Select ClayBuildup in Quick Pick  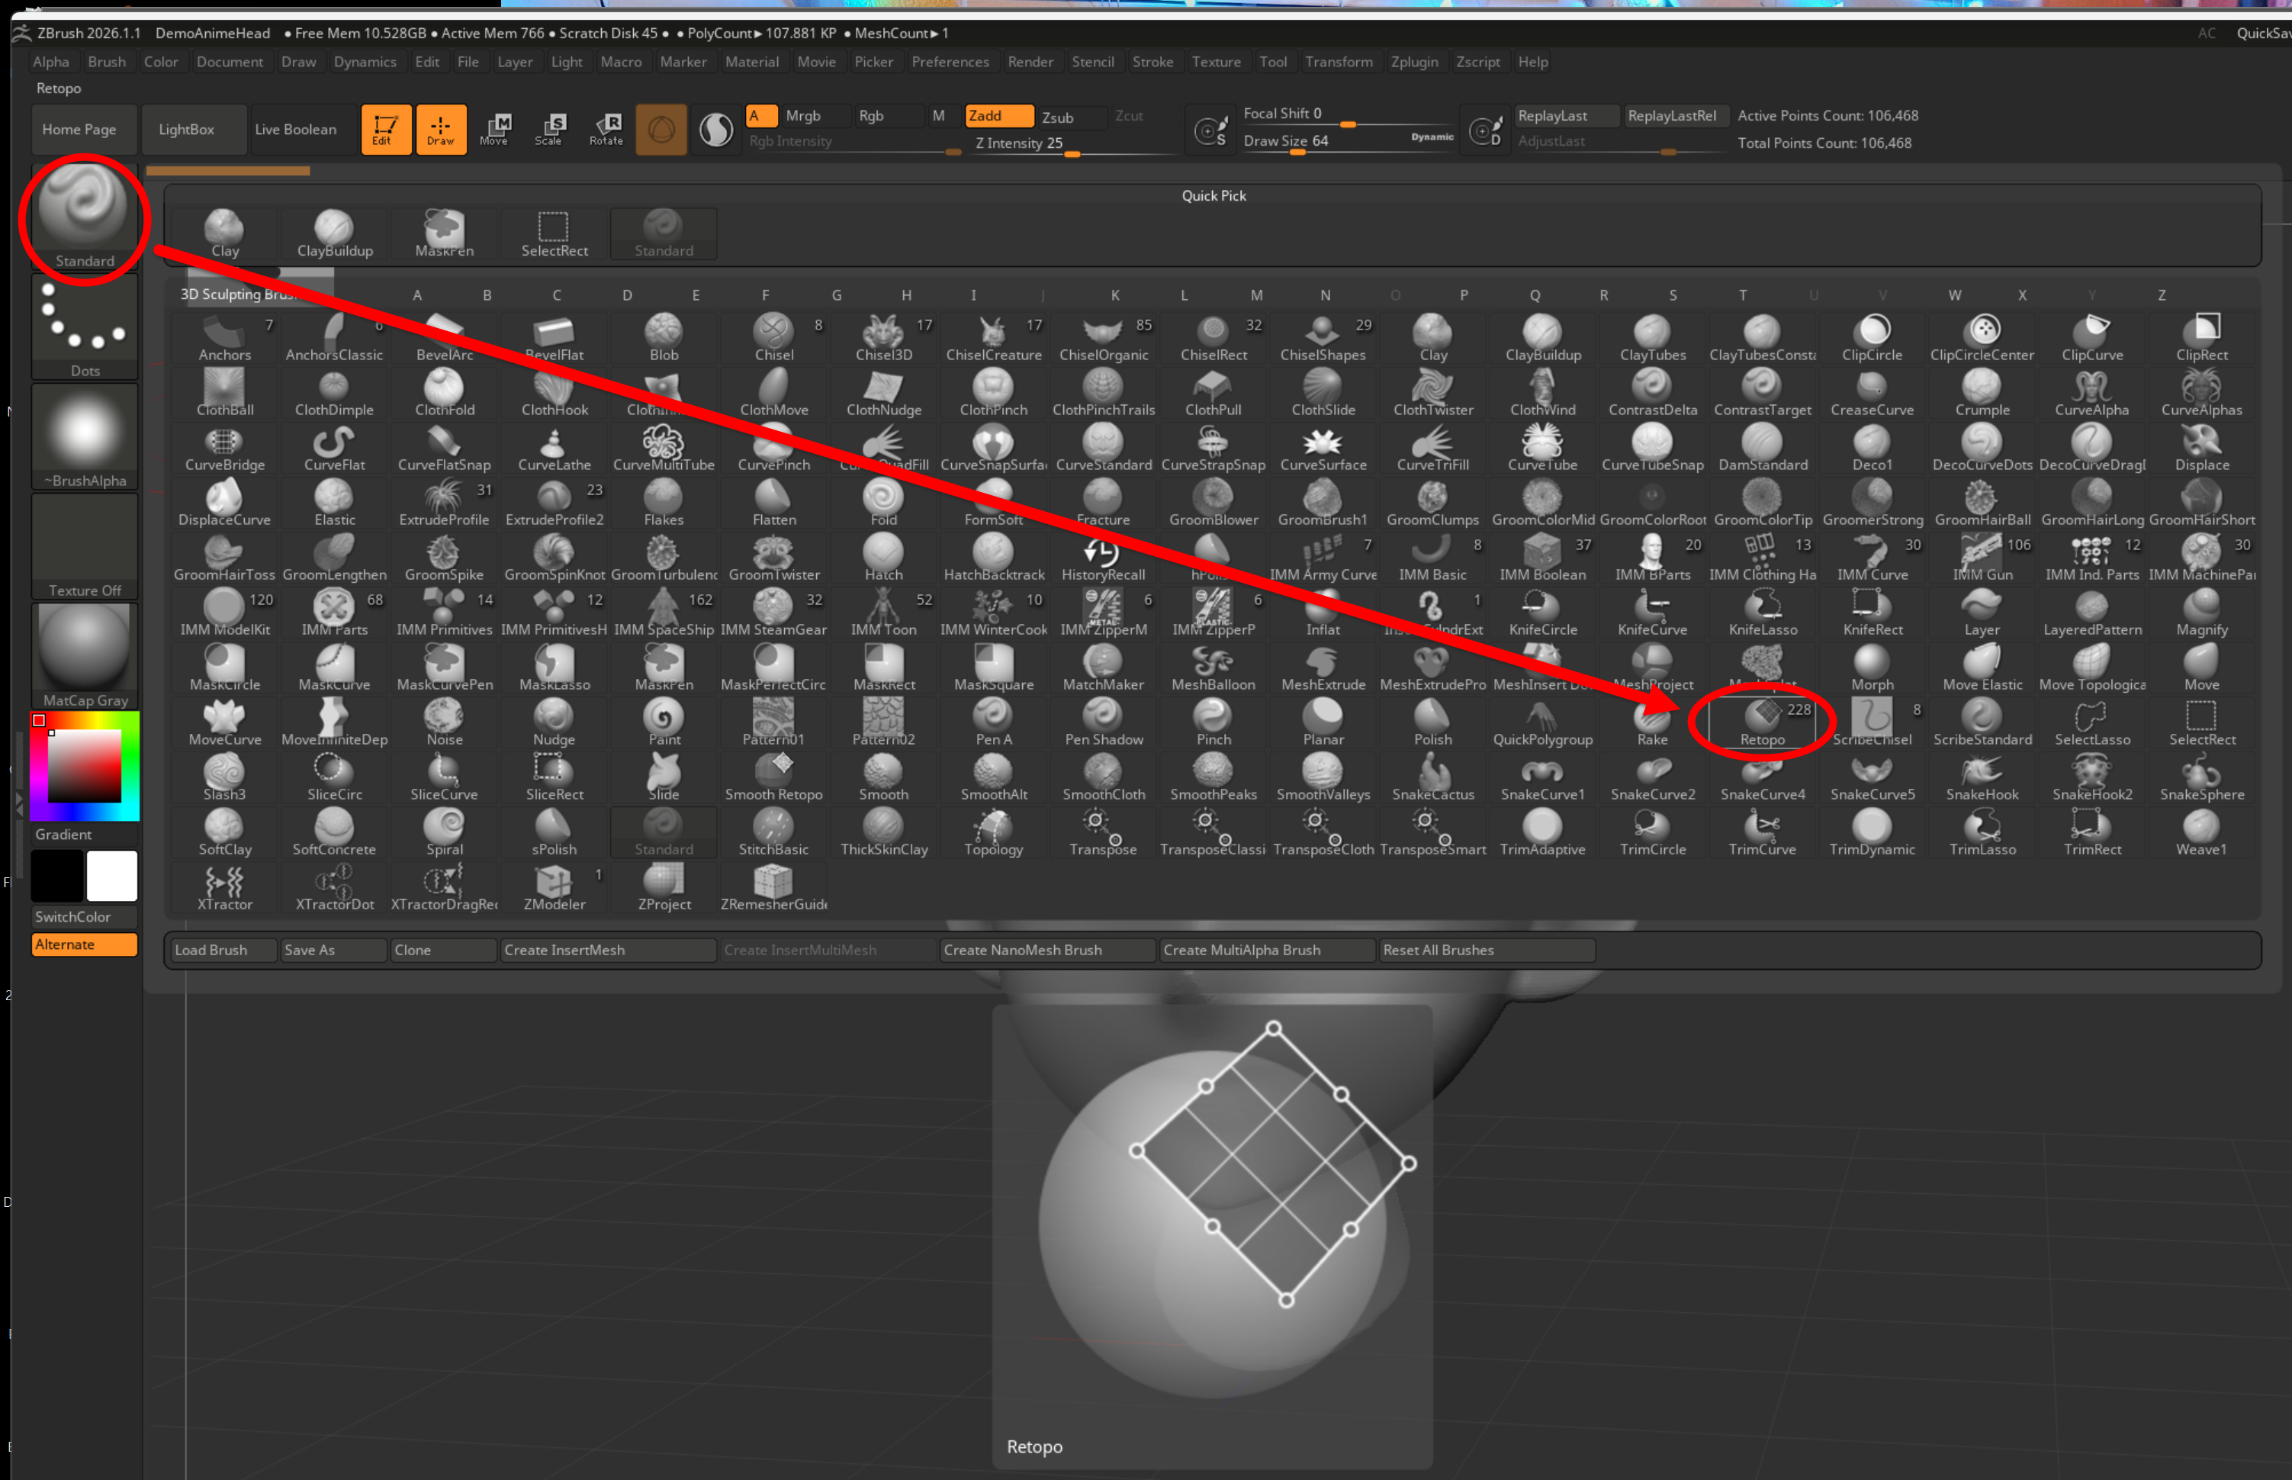pyautogui.click(x=334, y=233)
